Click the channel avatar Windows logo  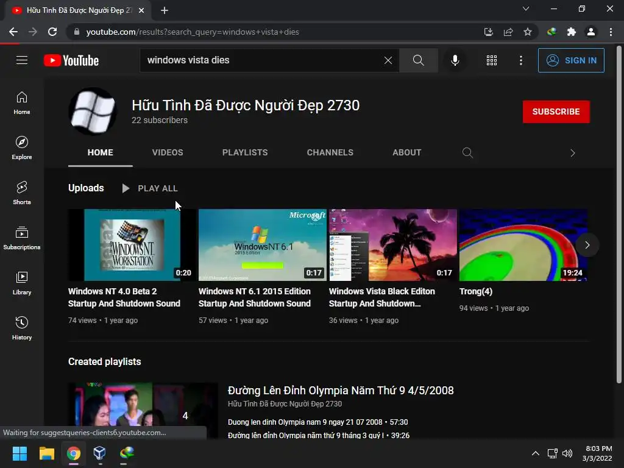coord(93,112)
